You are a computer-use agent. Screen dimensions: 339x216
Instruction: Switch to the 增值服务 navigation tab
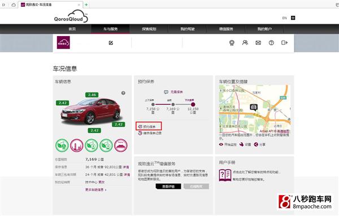226,29
